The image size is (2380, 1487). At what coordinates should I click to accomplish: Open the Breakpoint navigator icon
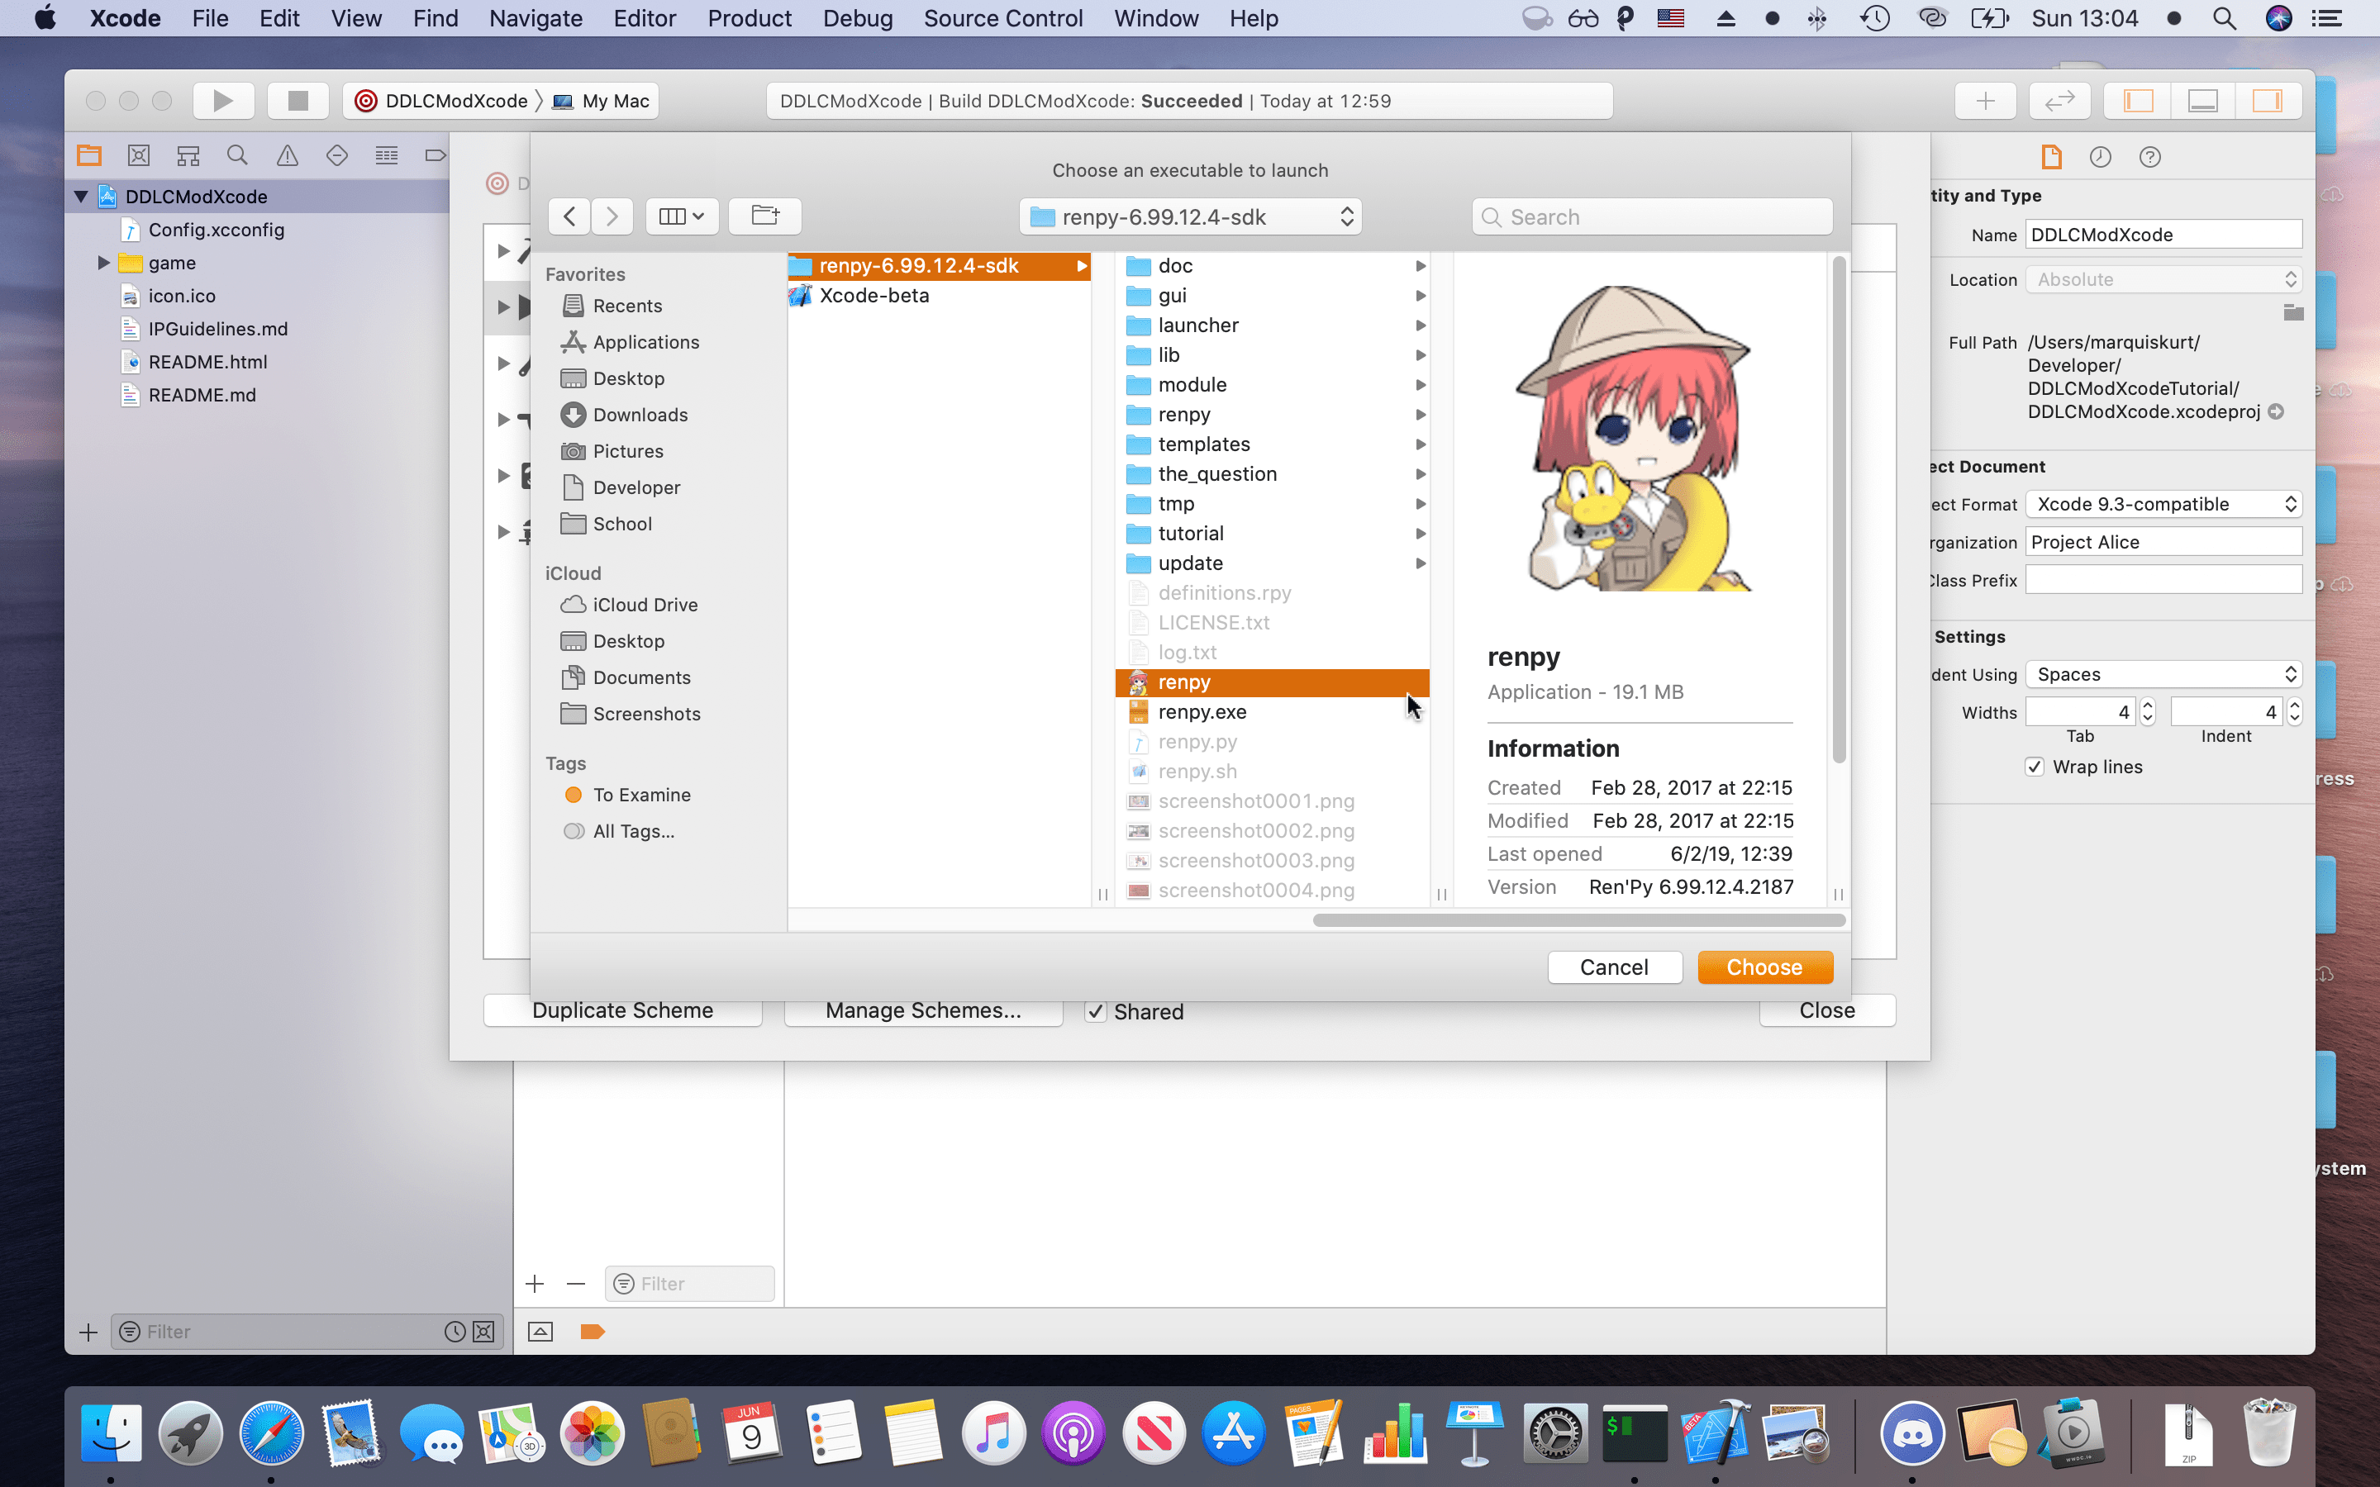(435, 155)
